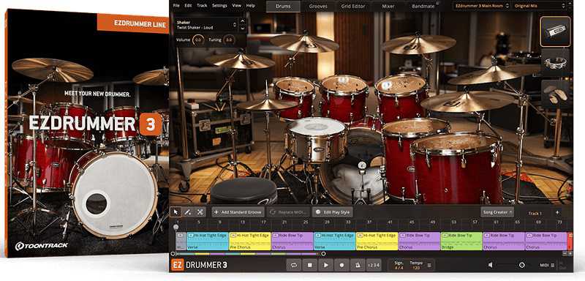This screenshot has height=281, width=585.
Task: Add a new track with plus button
Action: pos(557,212)
